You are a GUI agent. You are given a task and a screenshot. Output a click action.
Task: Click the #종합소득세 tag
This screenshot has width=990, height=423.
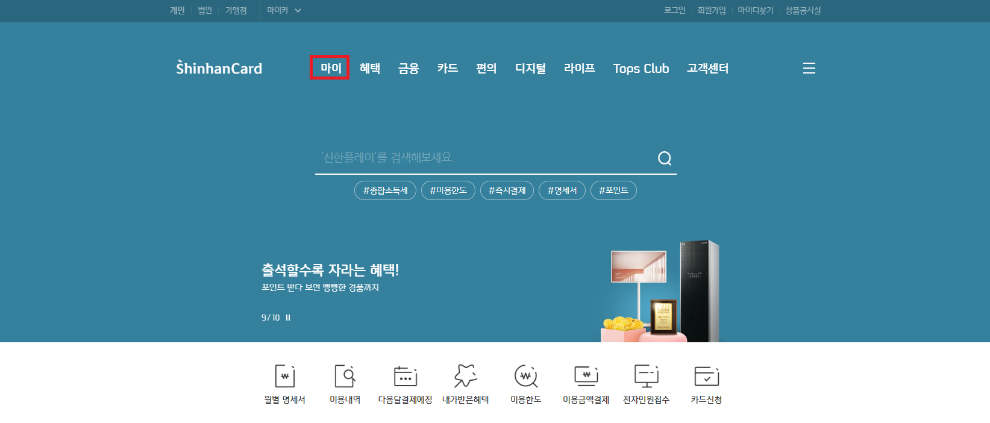click(x=385, y=190)
